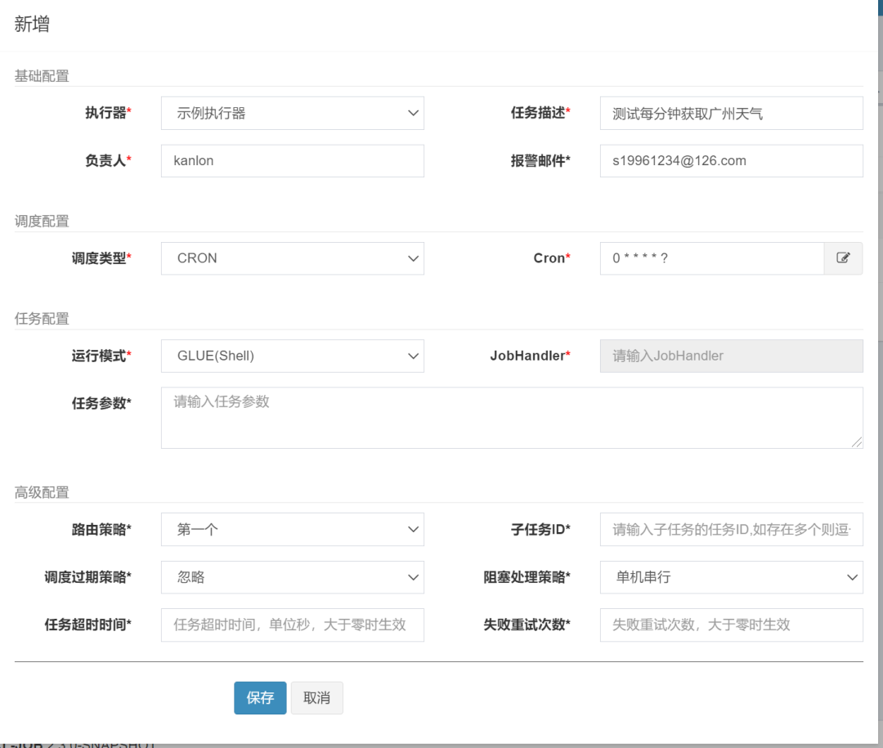Image resolution: width=883 pixels, height=748 pixels.
Task: Click the Cron expression text field
Action: coord(712,258)
